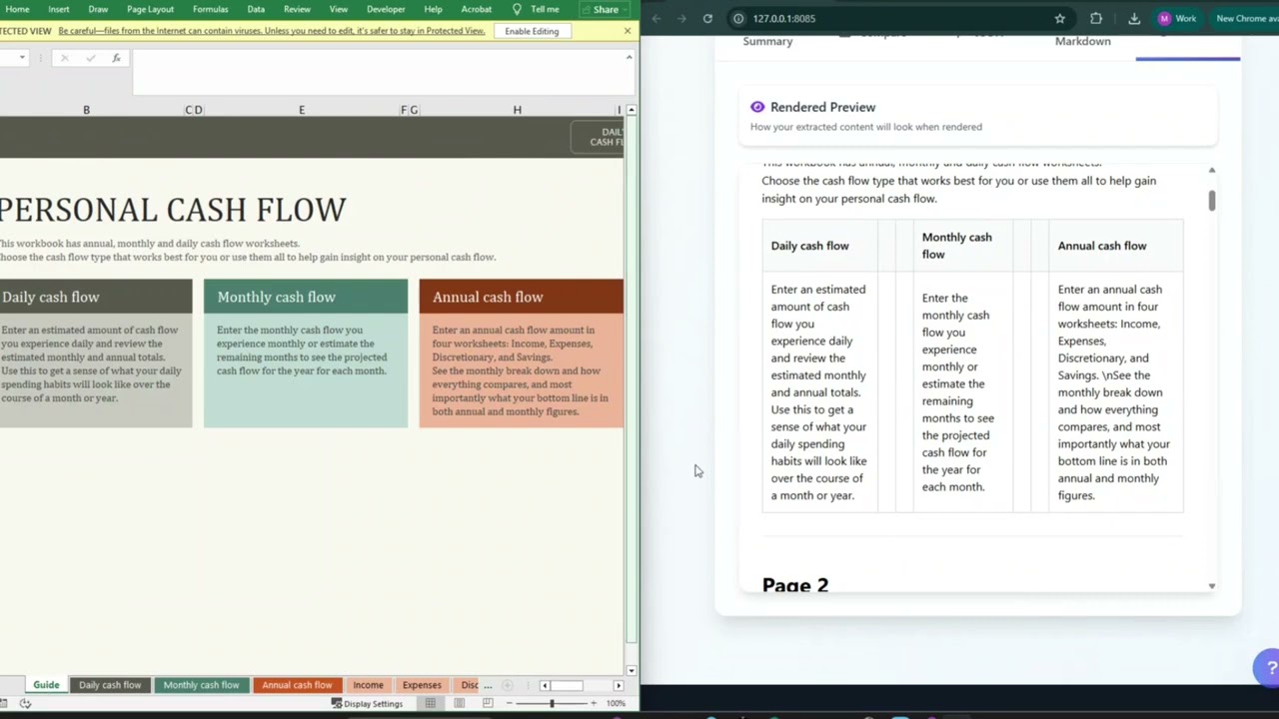Open the Work profile menu
The image size is (1279, 719).
[x=1177, y=18]
